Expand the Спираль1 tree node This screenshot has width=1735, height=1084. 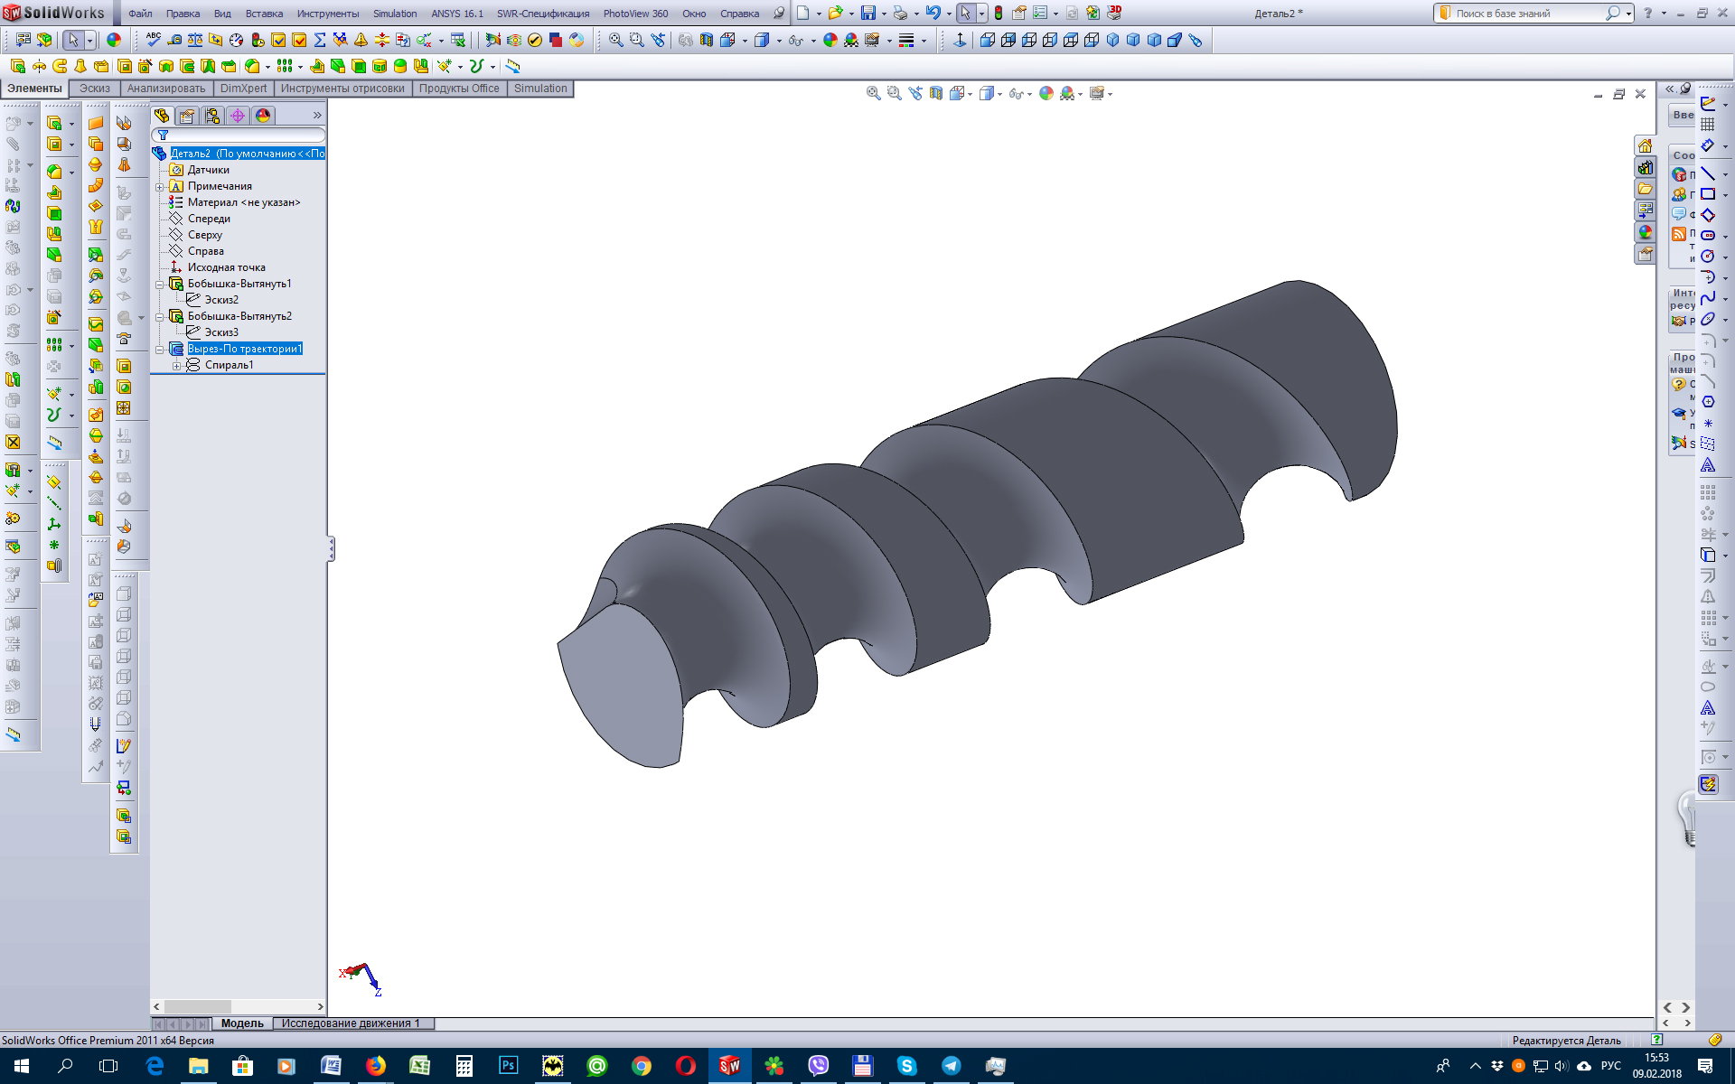[x=177, y=366]
